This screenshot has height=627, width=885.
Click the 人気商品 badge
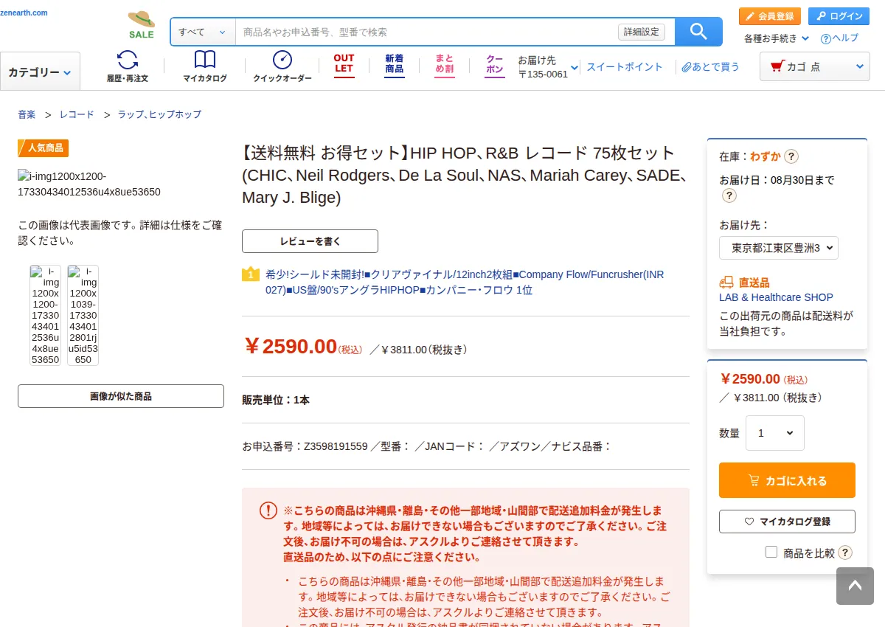(44, 148)
